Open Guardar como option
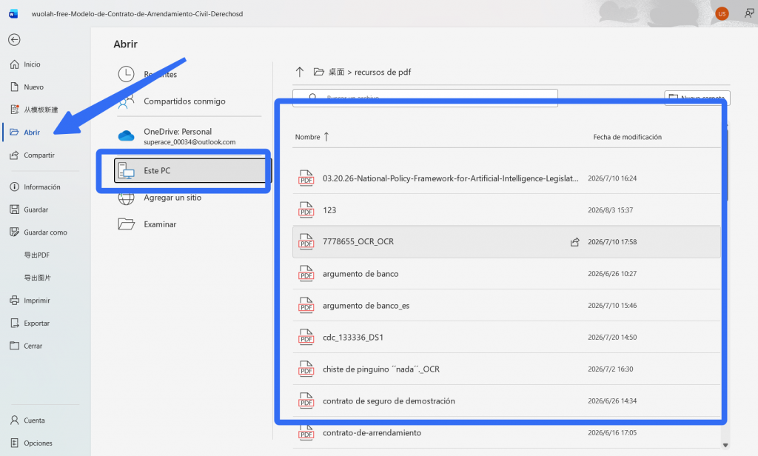The width and height of the screenshot is (758, 456). 45,232
